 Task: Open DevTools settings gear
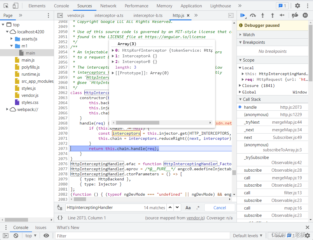click(297, 6)
